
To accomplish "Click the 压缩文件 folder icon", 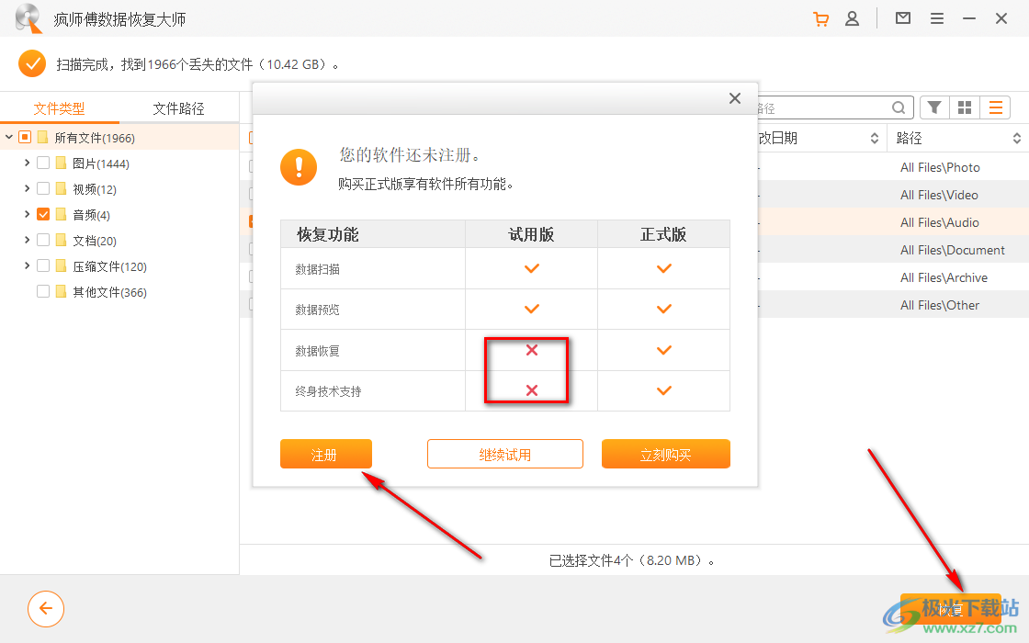I will pos(61,265).
